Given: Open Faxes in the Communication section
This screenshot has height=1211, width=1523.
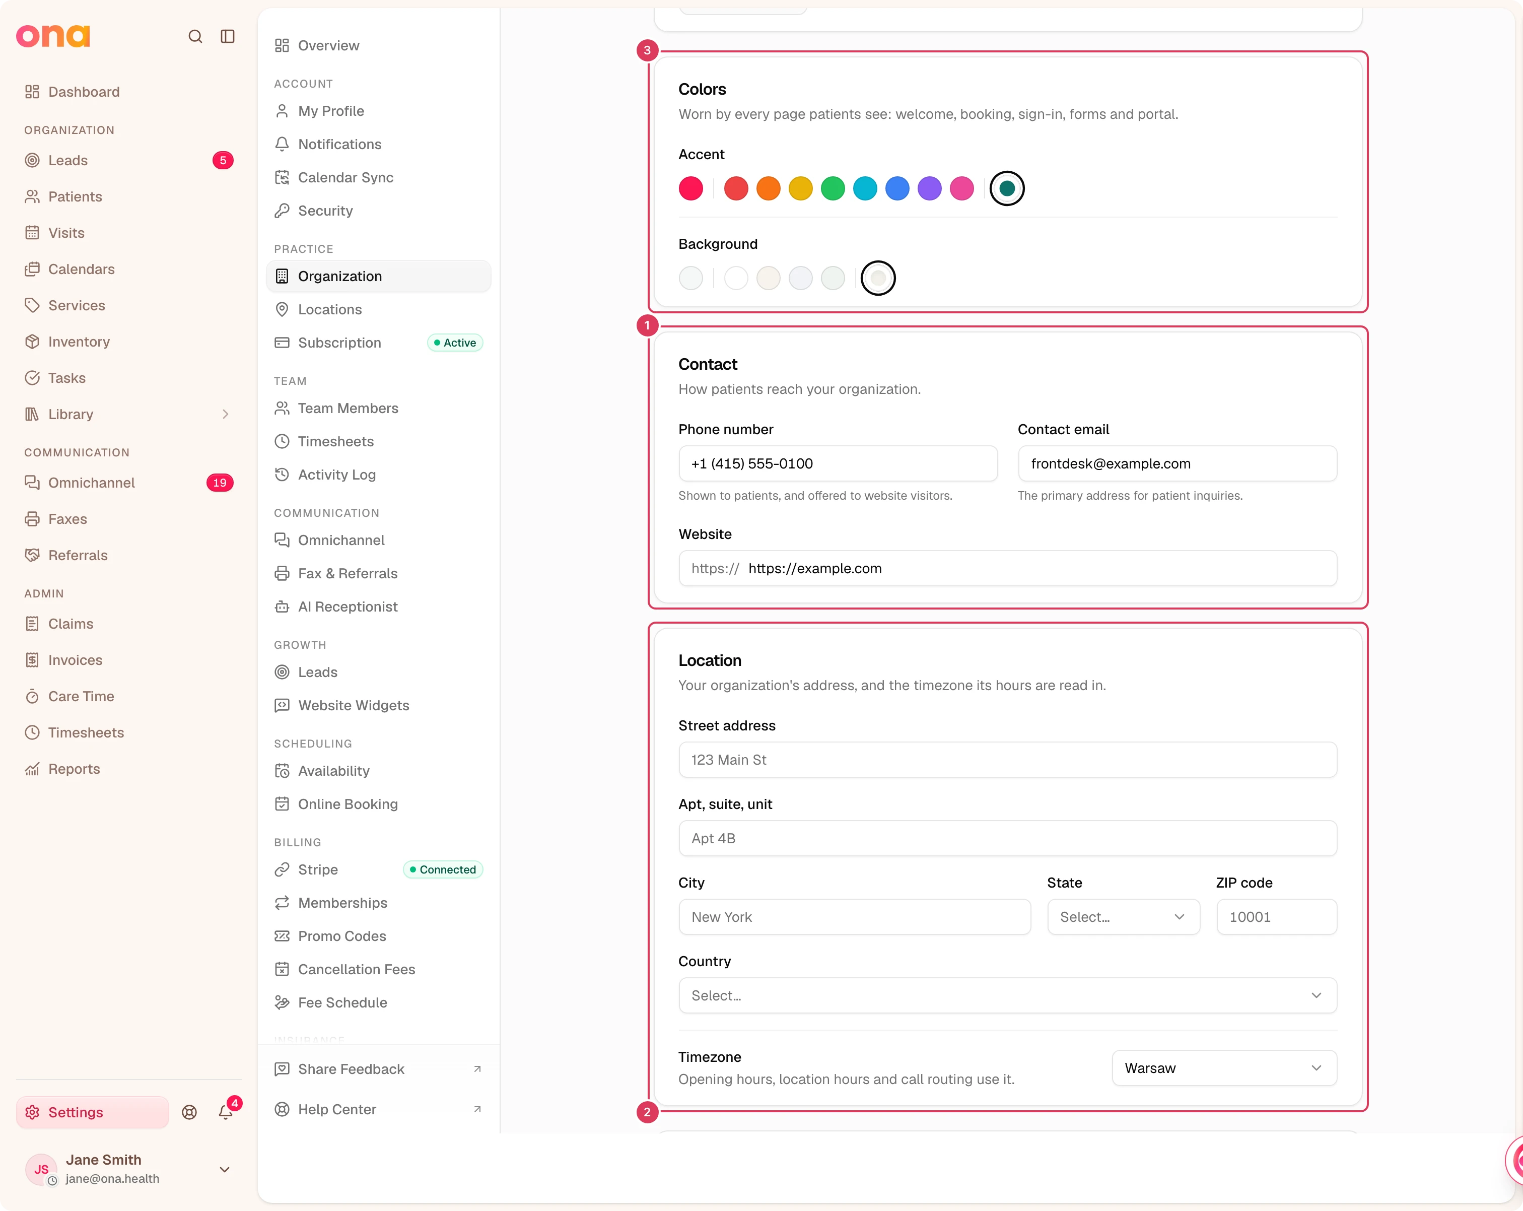Looking at the screenshot, I should 128,518.
